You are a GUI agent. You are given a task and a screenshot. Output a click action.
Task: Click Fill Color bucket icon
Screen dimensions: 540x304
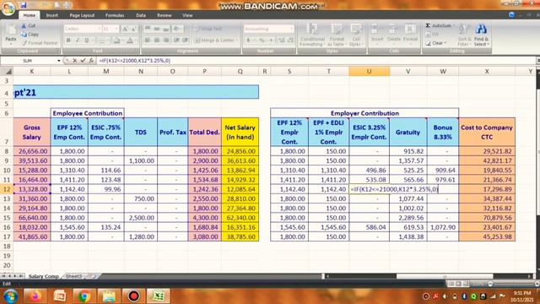(x=116, y=41)
